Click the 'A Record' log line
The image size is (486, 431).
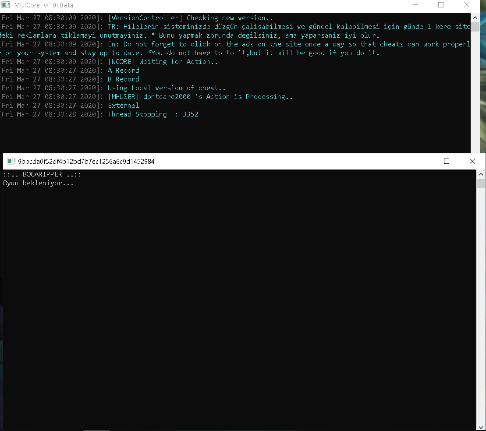click(124, 71)
